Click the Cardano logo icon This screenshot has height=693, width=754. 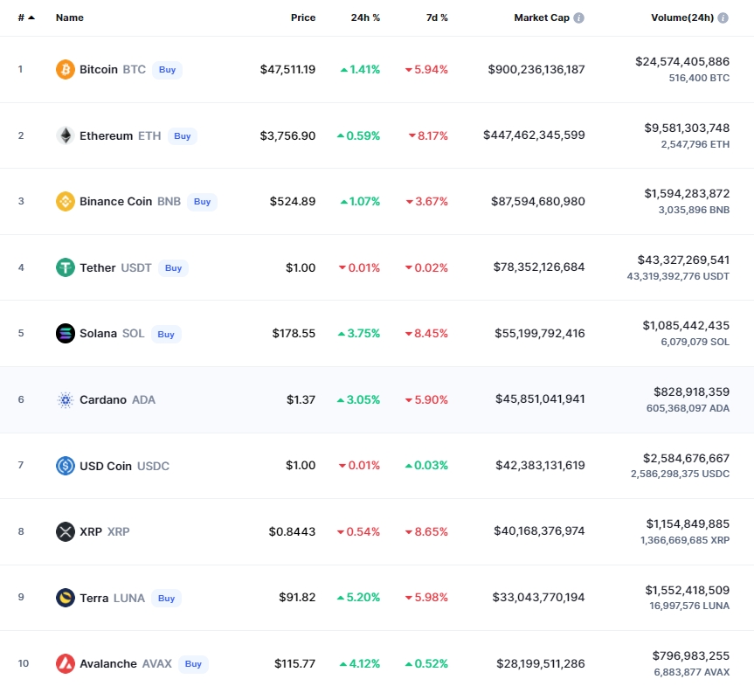click(x=66, y=399)
